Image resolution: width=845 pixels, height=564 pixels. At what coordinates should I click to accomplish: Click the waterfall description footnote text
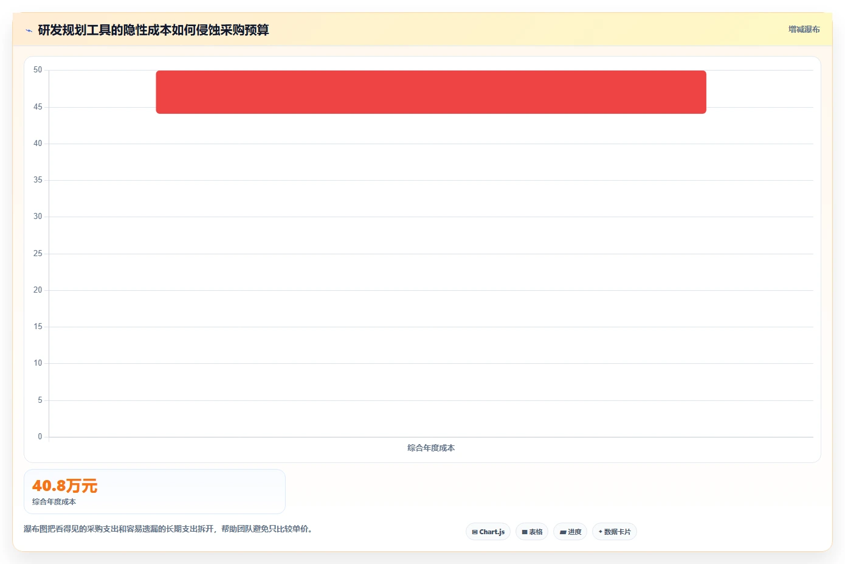click(168, 529)
